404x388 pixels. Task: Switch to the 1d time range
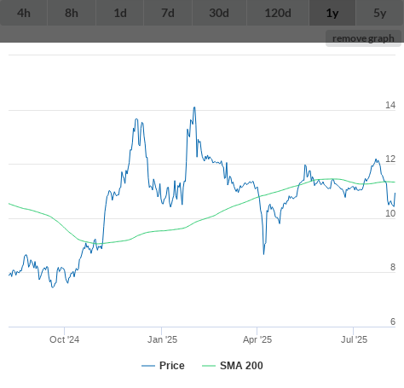[x=120, y=13]
